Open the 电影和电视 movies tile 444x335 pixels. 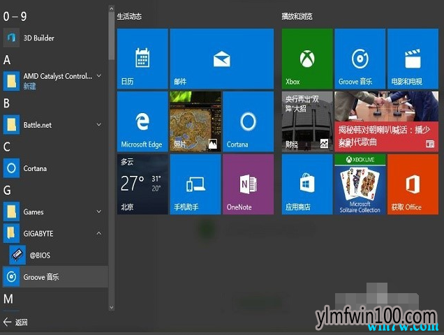tap(413, 59)
